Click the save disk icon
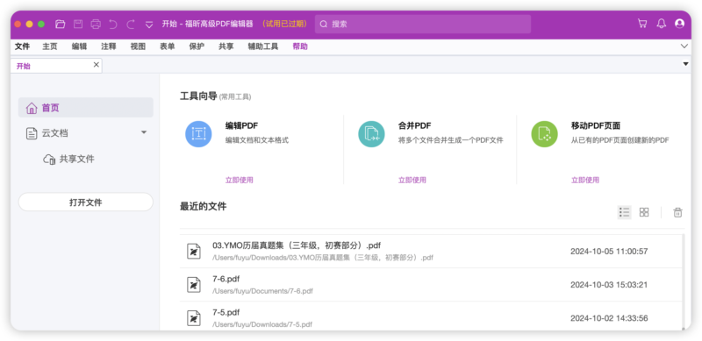 tap(78, 25)
